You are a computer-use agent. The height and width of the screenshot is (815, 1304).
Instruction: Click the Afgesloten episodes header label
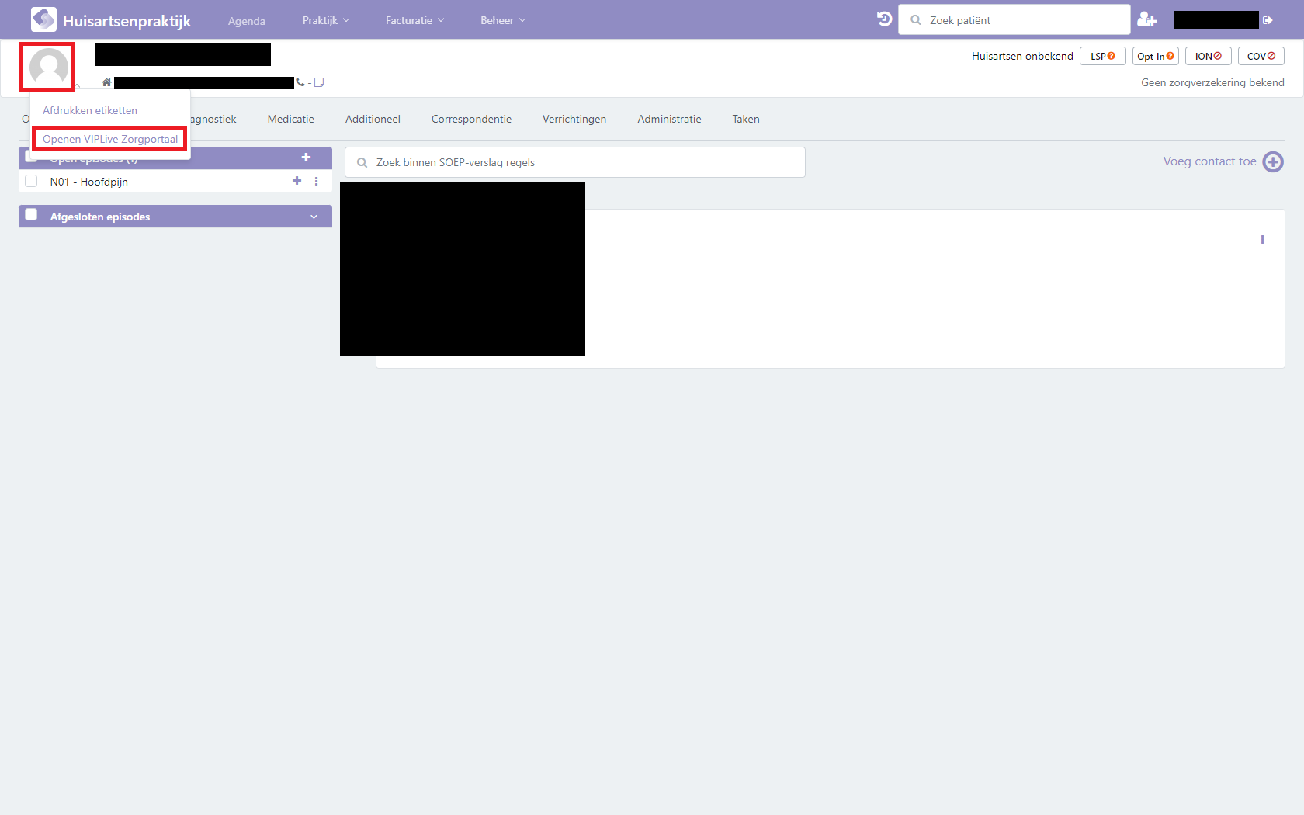coord(100,217)
